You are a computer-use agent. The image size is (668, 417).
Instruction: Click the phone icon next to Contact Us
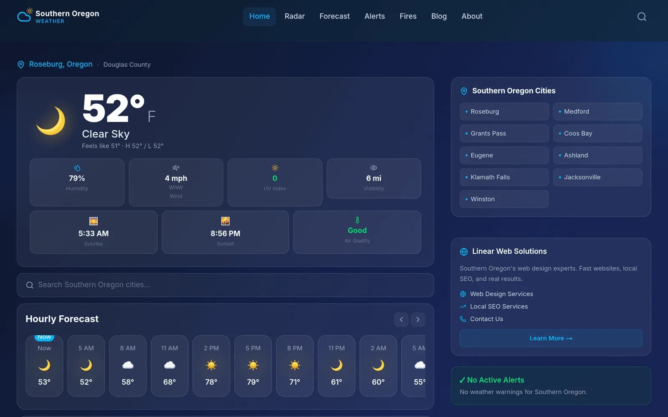tap(463, 319)
